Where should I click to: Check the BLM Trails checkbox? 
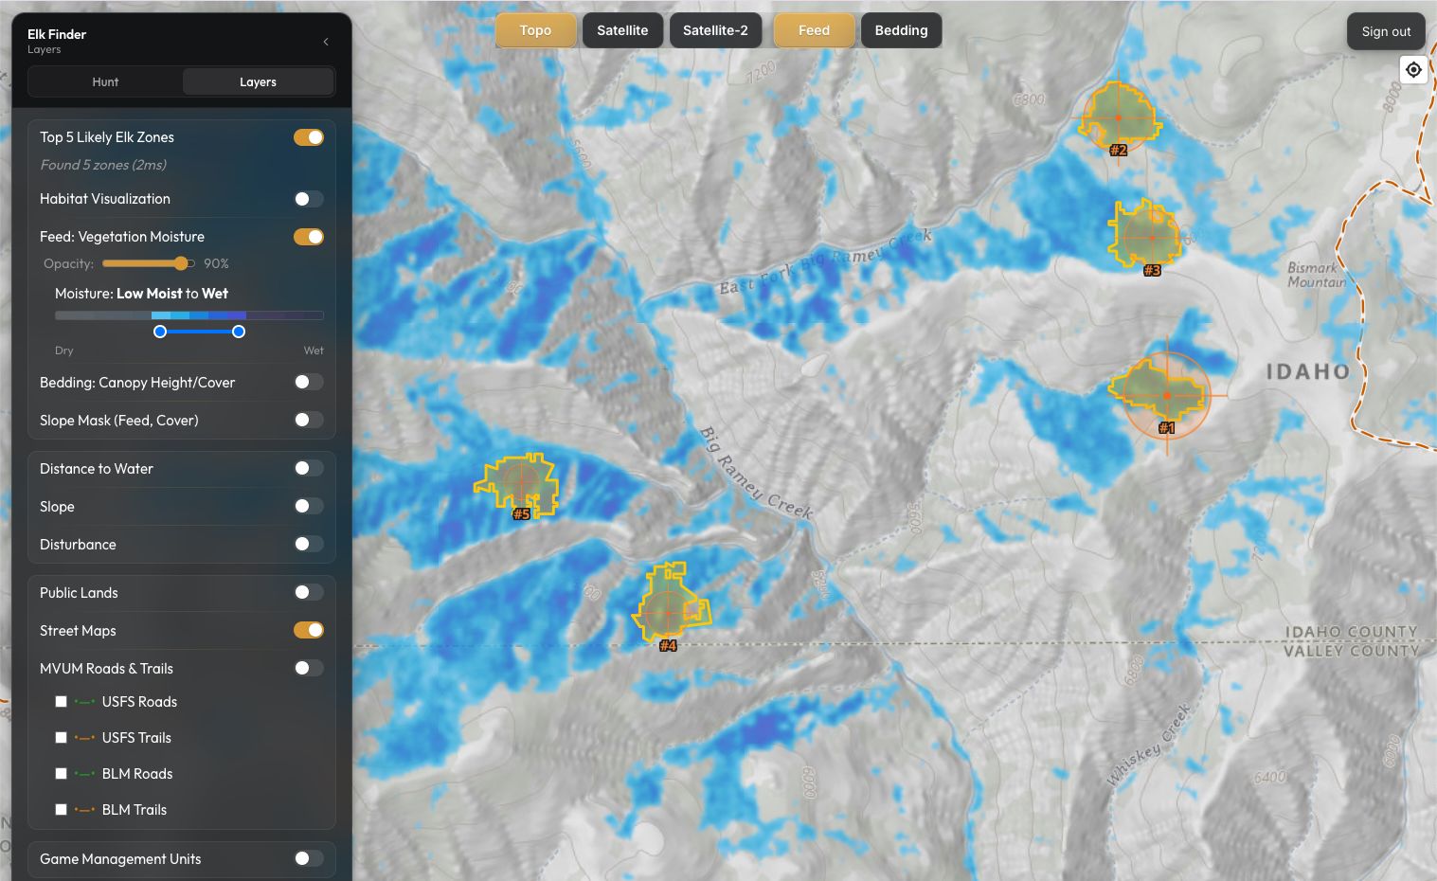(x=62, y=810)
